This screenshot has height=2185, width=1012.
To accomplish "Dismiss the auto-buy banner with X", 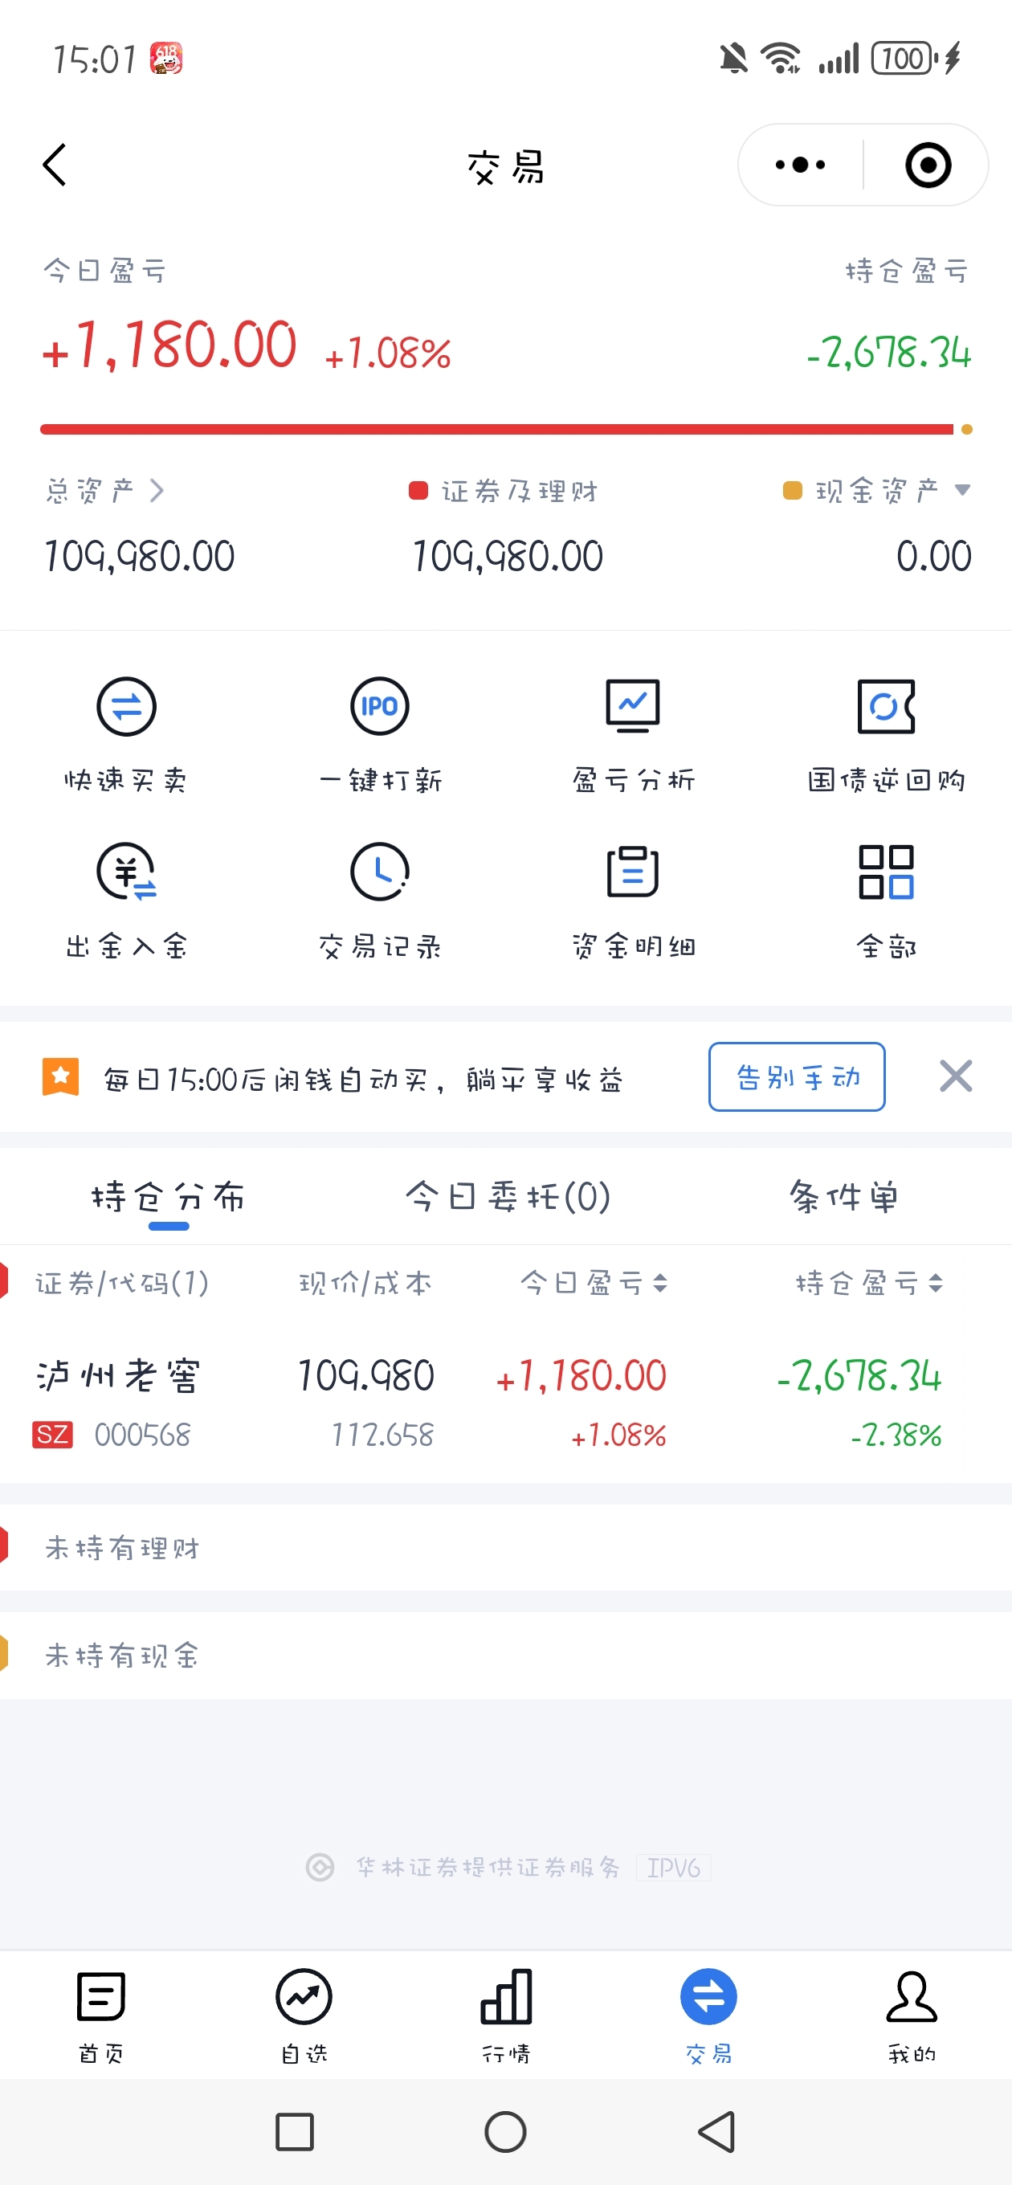I will (x=955, y=1076).
